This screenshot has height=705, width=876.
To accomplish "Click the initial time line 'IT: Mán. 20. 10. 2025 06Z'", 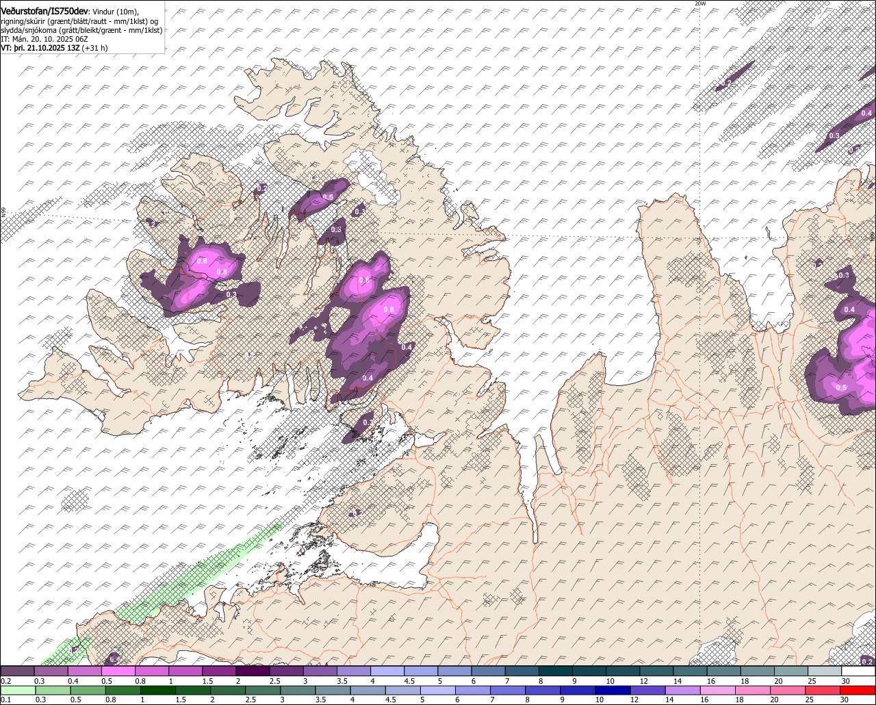I will pyautogui.click(x=46, y=40).
